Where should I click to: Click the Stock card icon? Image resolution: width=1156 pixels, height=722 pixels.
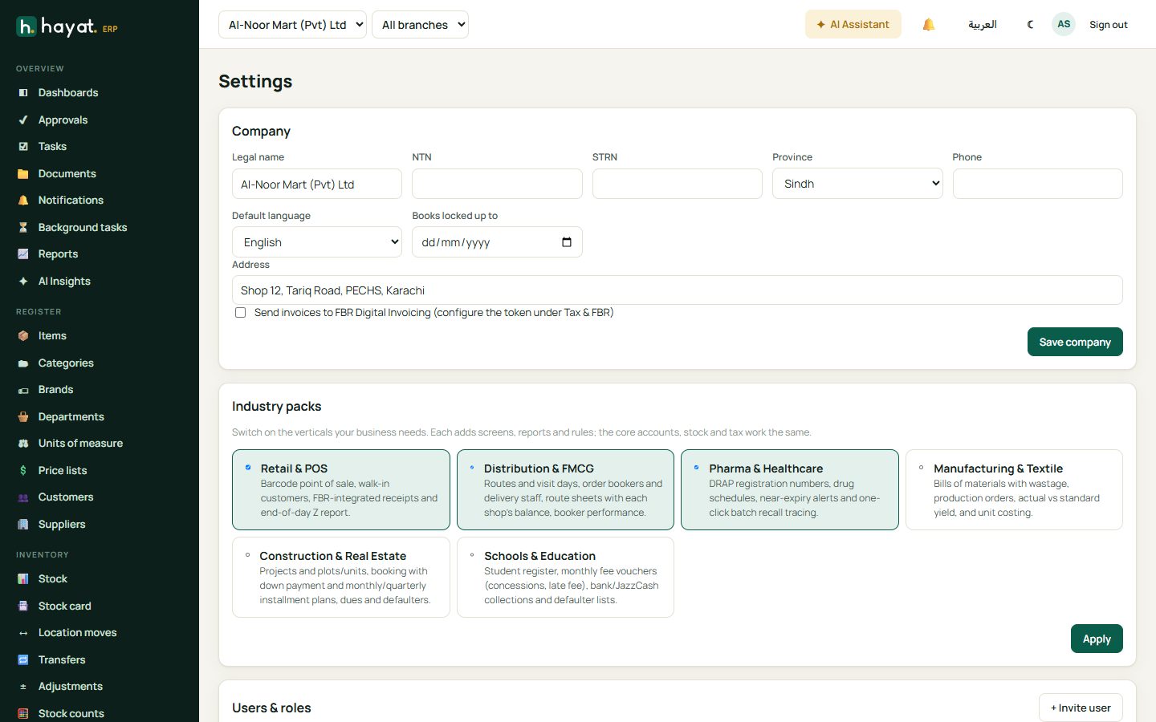pos(23,606)
